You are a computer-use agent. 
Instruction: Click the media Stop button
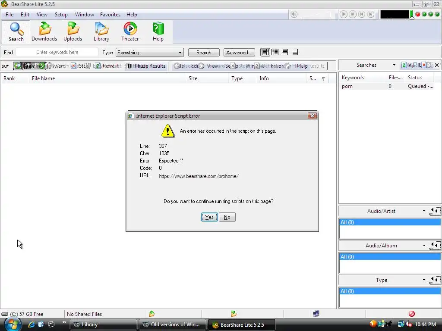point(352,14)
